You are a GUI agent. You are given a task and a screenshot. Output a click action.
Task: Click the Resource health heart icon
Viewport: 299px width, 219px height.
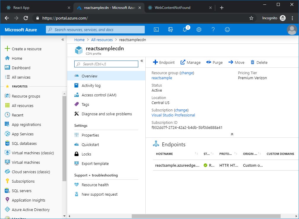click(76, 184)
